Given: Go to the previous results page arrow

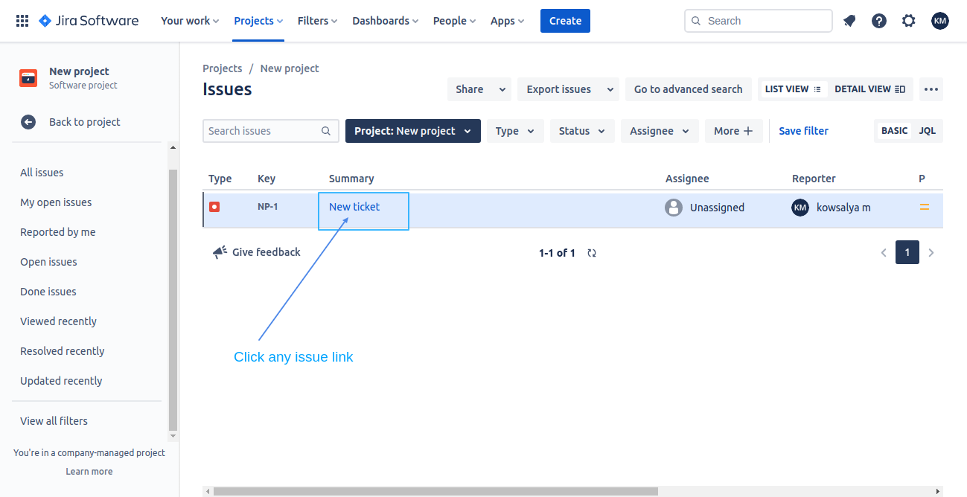Looking at the screenshot, I should pos(884,253).
